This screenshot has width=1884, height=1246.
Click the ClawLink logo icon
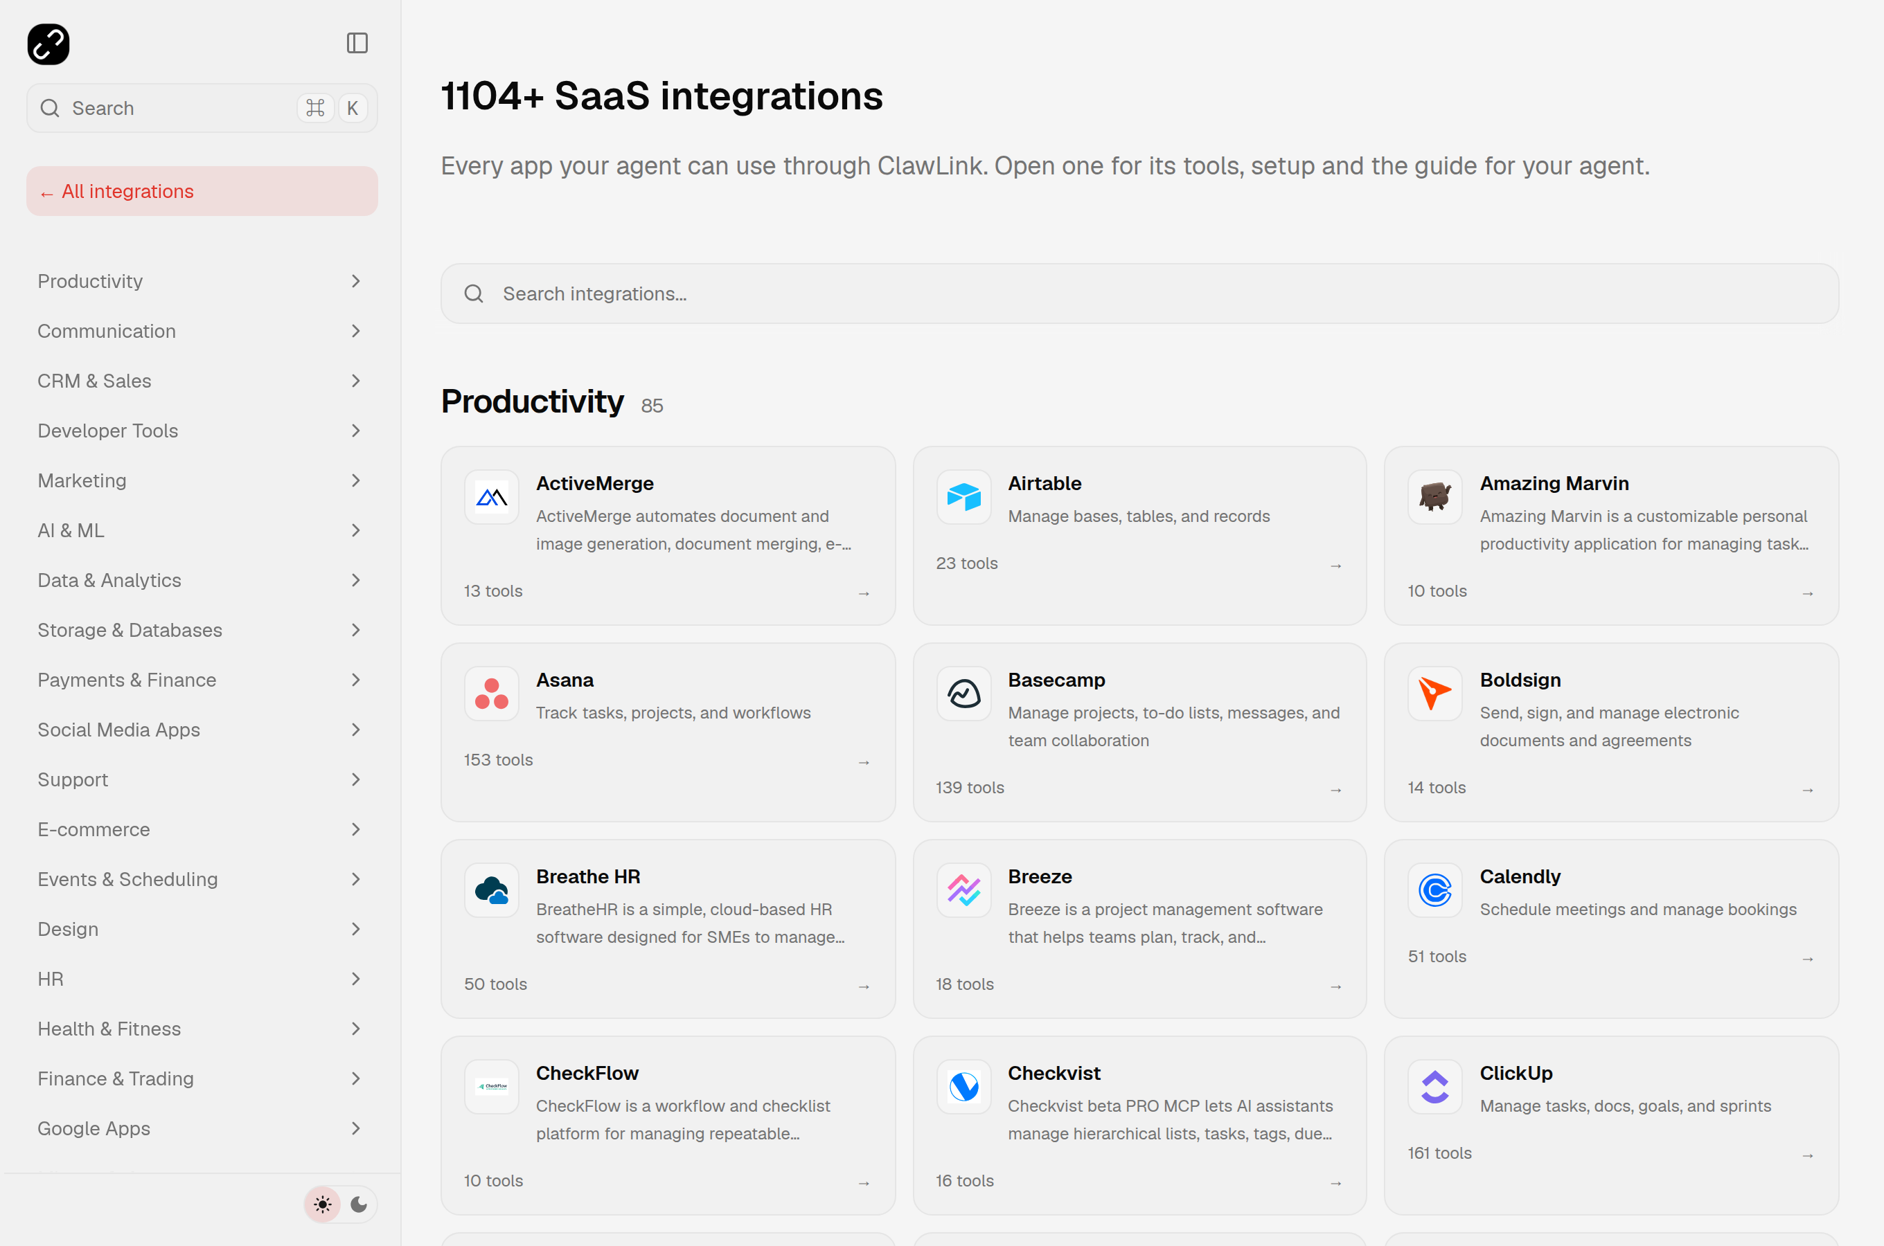48,44
